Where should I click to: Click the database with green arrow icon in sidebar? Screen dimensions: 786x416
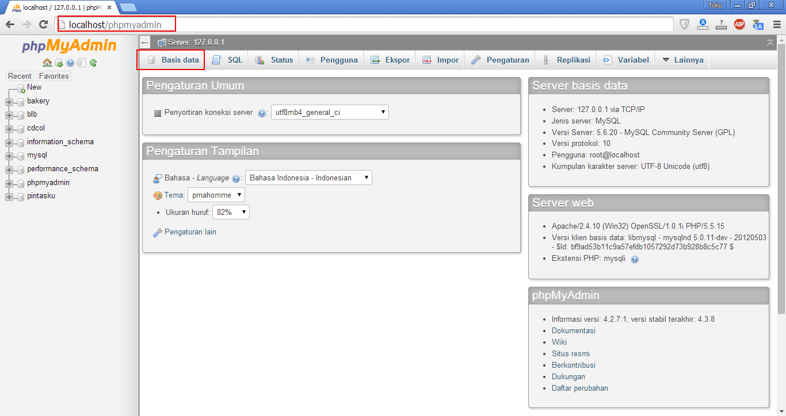(x=59, y=63)
